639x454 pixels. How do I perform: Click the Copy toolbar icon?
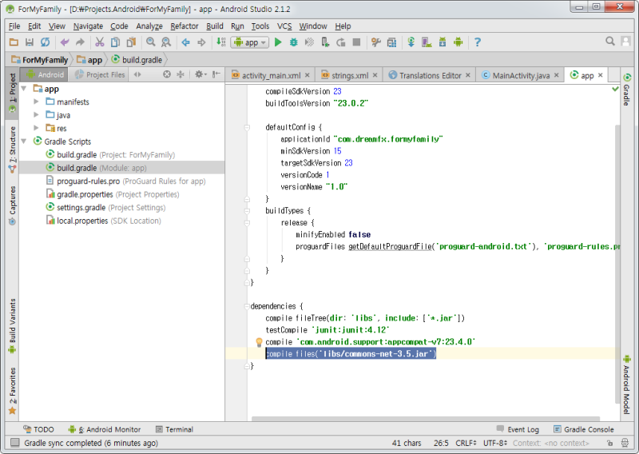tap(115, 42)
